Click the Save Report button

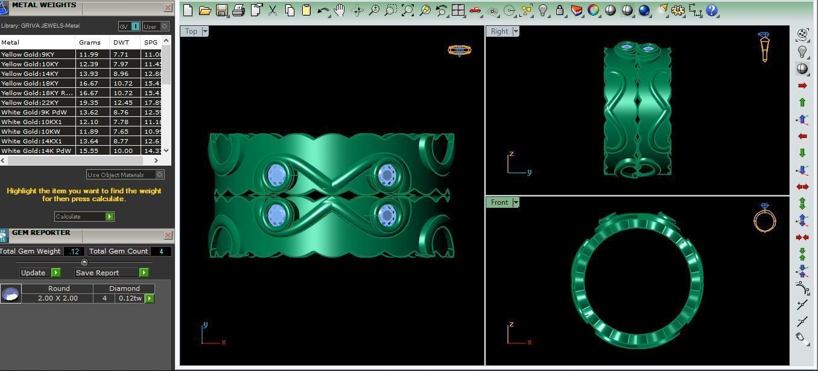pyautogui.click(x=111, y=273)
